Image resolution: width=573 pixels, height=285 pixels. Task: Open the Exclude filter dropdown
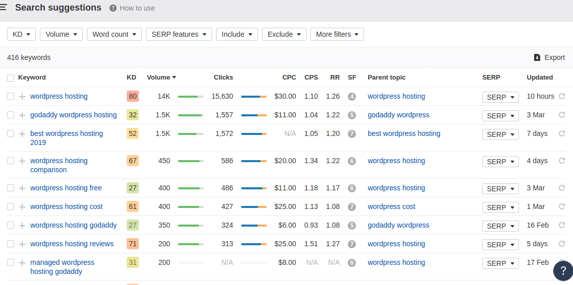pos(284,34)
